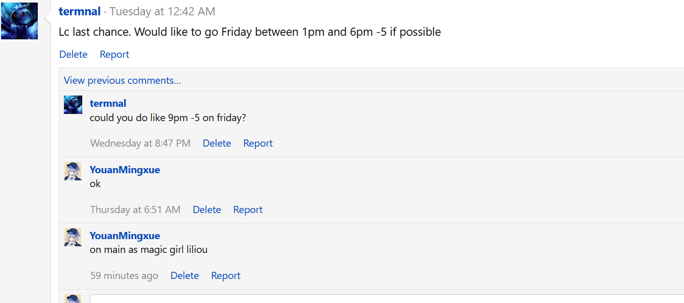This screenshot has height=303, width=684.
Task: Delete the 'ok' comment
Action: coord(207,209)
